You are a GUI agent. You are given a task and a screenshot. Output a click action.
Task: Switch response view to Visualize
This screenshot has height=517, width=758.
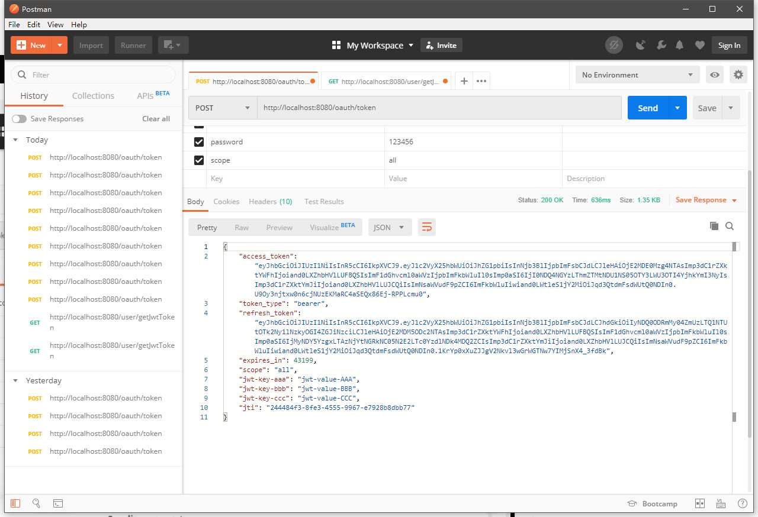click(x=332, y=227)
